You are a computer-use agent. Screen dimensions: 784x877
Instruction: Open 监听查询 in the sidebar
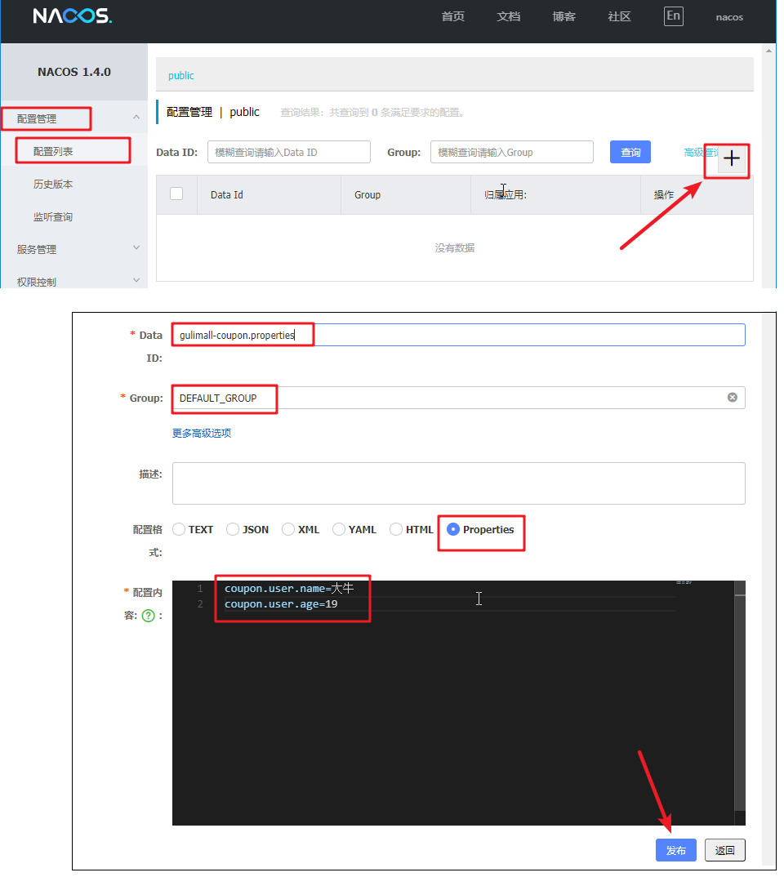[x=53, y=217]
